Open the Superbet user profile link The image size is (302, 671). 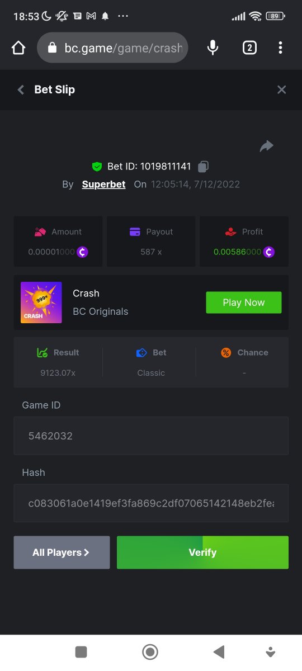103,184
